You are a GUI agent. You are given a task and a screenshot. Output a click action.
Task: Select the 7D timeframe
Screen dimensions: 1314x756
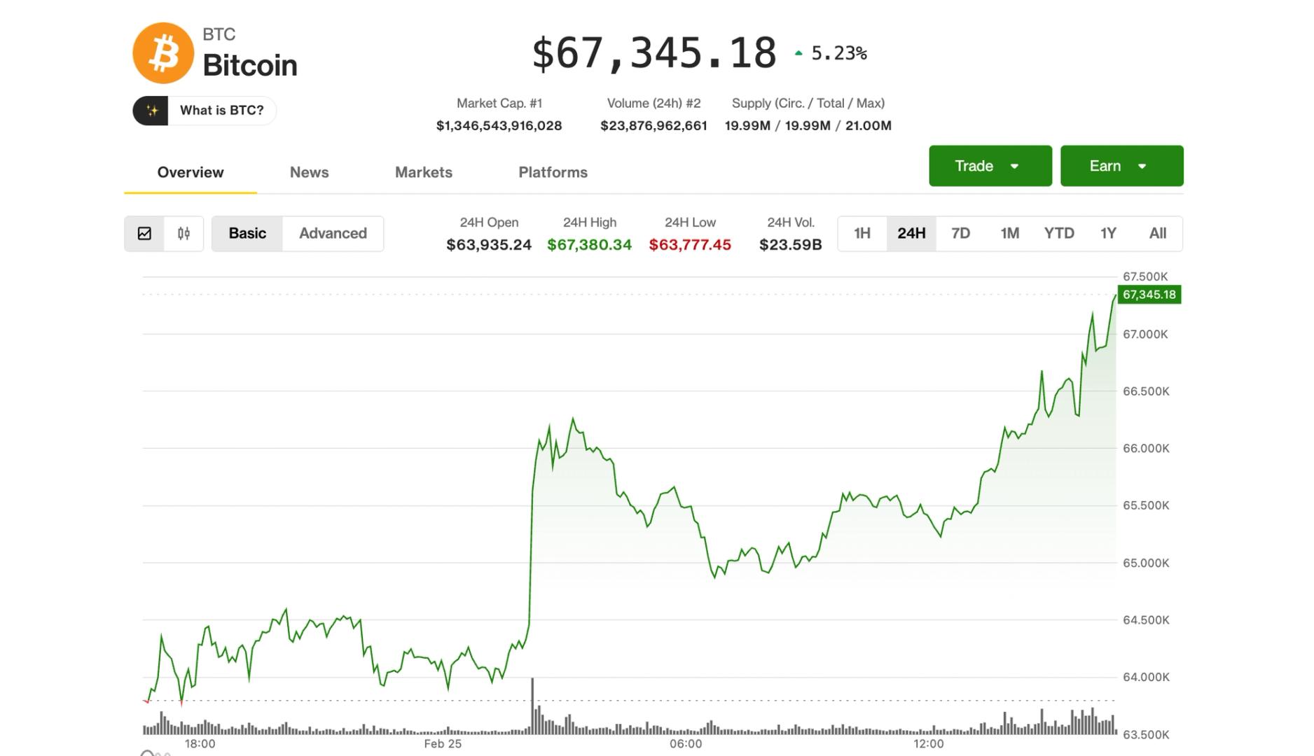click(x=960, y=234)
